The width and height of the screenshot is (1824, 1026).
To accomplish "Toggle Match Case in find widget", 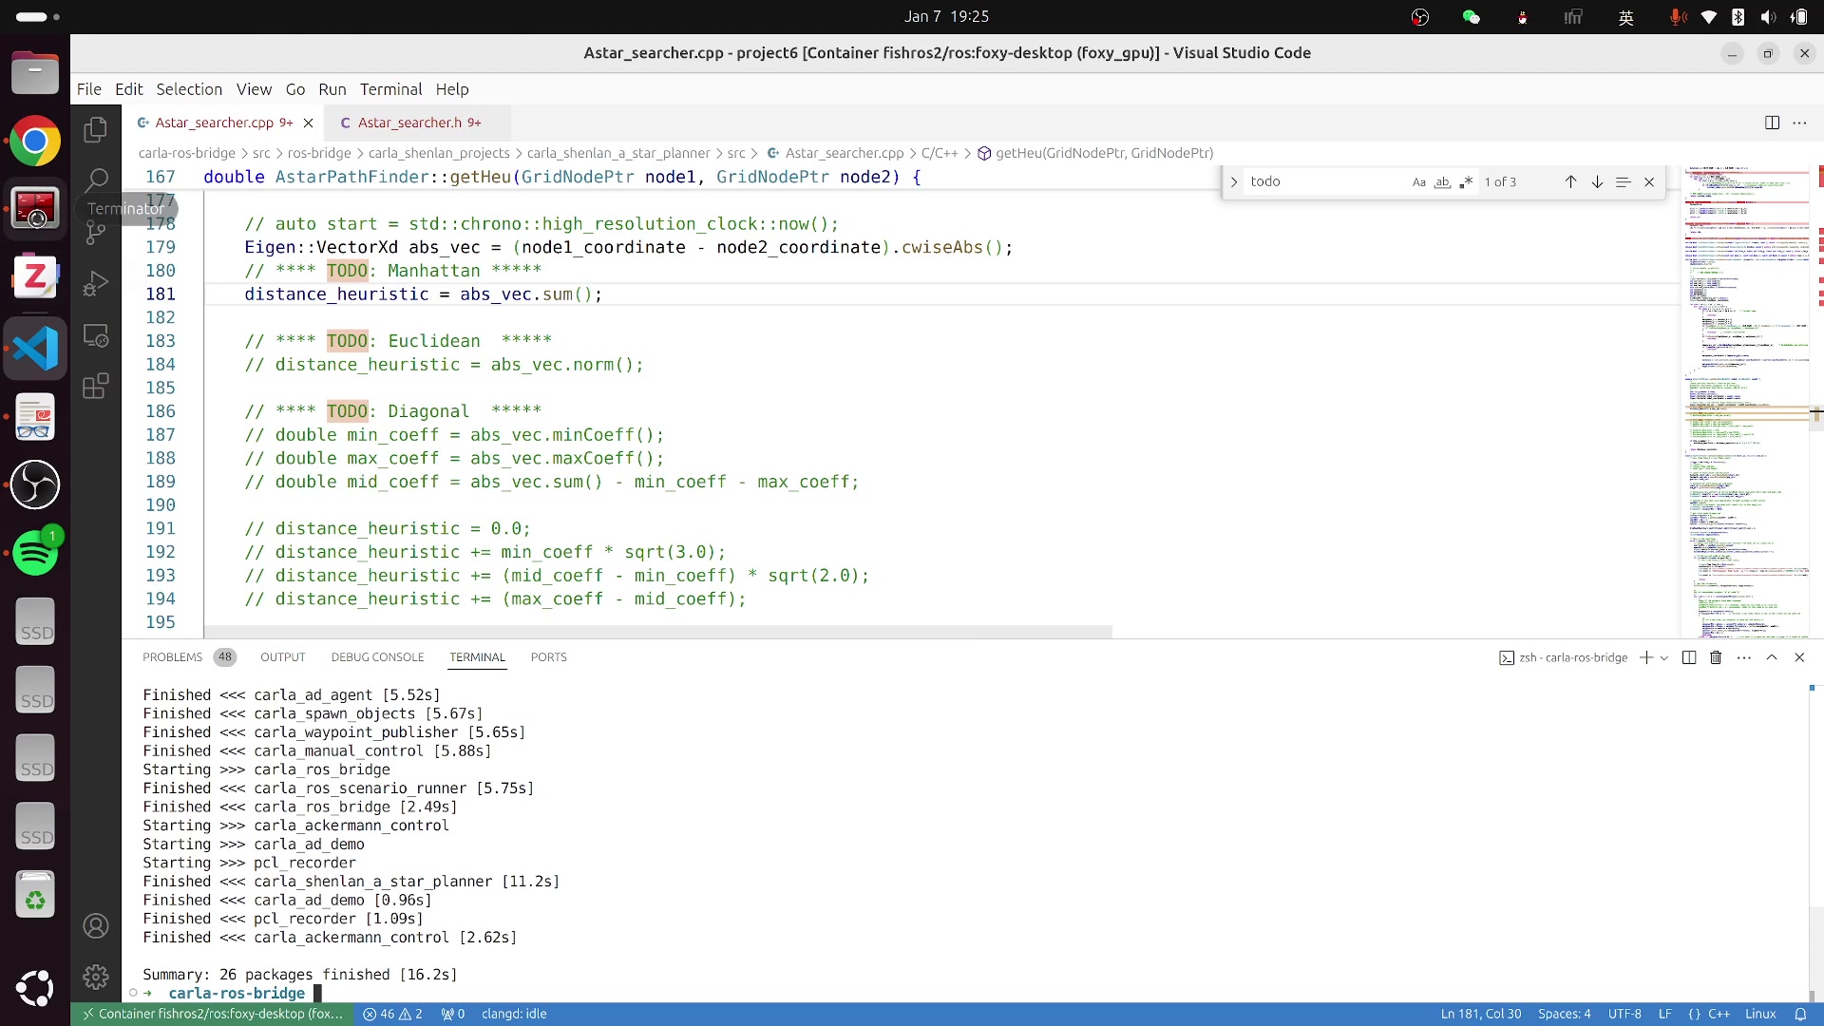I will pos(1418,181).
